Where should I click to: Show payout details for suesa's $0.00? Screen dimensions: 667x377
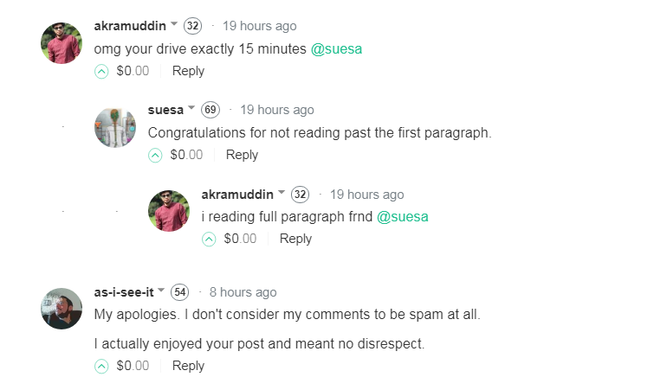[186, 156]
